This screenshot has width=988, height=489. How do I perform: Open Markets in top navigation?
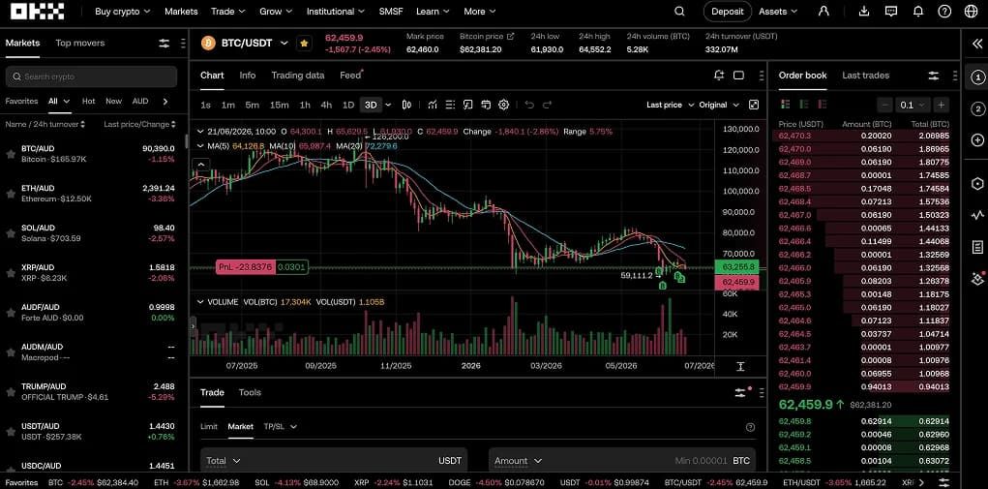181,12
